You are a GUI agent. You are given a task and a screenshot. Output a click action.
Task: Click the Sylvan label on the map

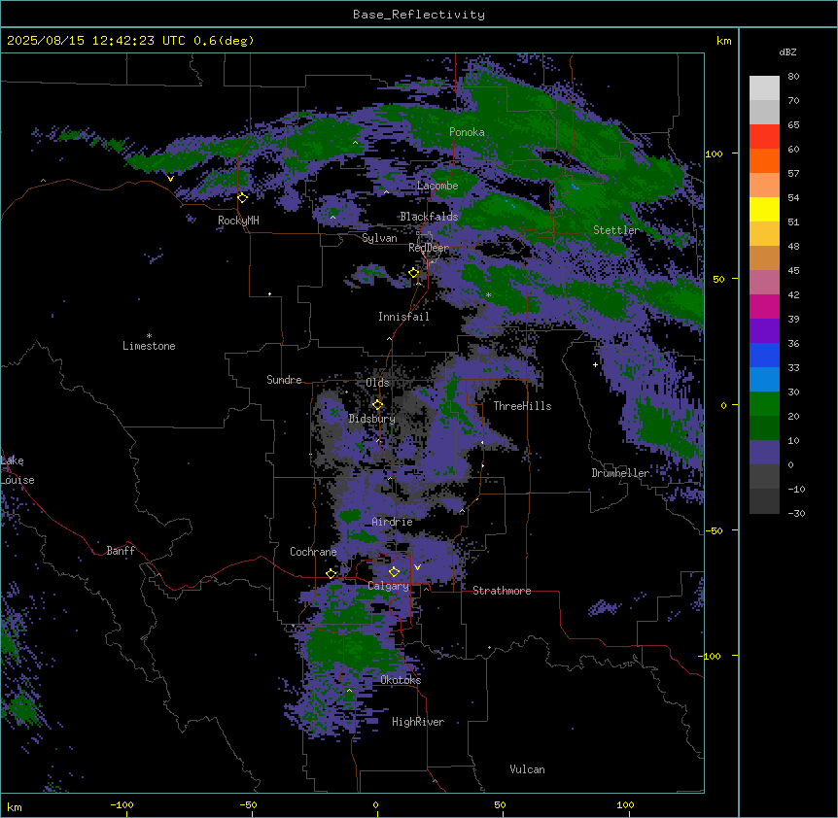(379, 238)
